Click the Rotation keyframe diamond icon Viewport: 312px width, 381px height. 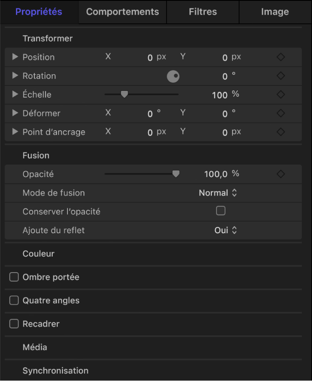281,76
